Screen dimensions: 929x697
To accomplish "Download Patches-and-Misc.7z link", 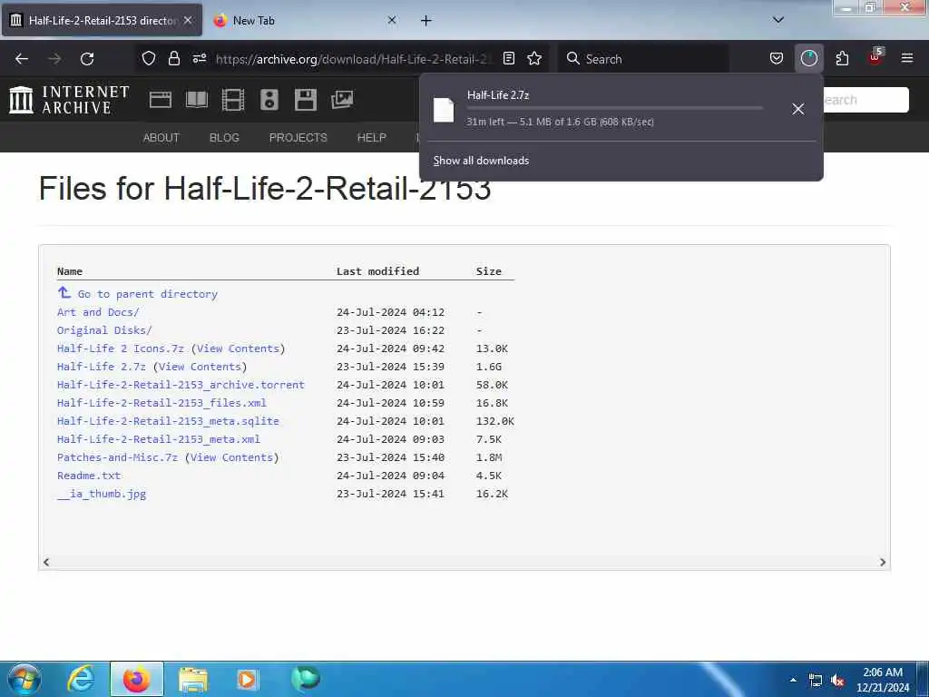I will 117,457.
